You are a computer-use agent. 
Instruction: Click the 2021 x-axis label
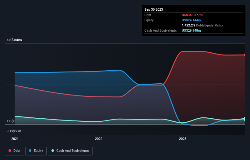[15, 139]
